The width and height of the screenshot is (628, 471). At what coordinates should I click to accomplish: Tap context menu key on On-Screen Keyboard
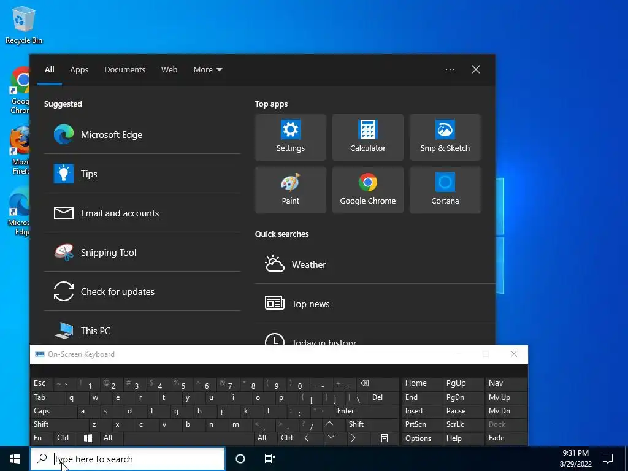pyautogui.click(x=384, y=438)
